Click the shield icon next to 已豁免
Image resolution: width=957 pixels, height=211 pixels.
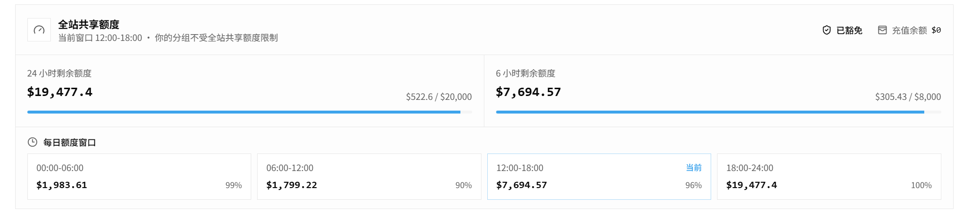826,30
